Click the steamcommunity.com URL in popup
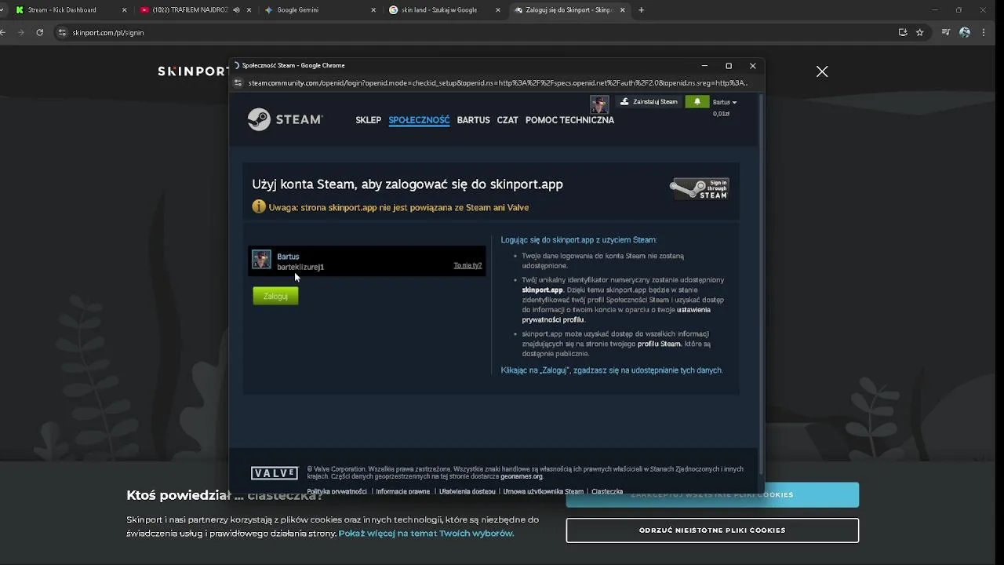Image resolution: width=1004 pixels, height=565 pixels. tap(498, 82)
